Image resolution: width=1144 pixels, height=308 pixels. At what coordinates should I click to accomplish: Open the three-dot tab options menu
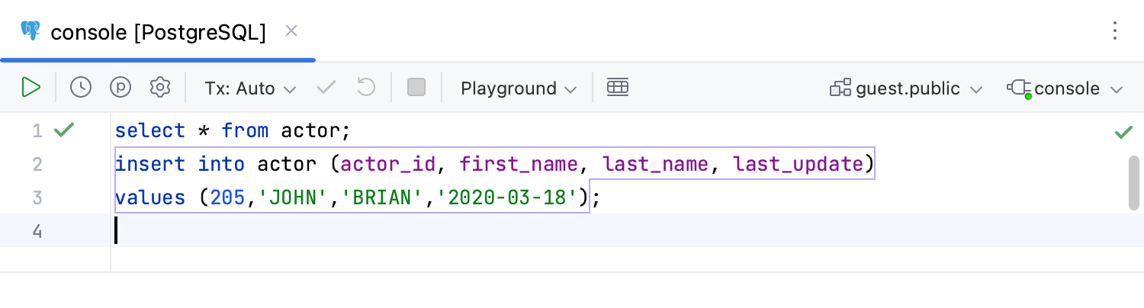(1115, 31)
